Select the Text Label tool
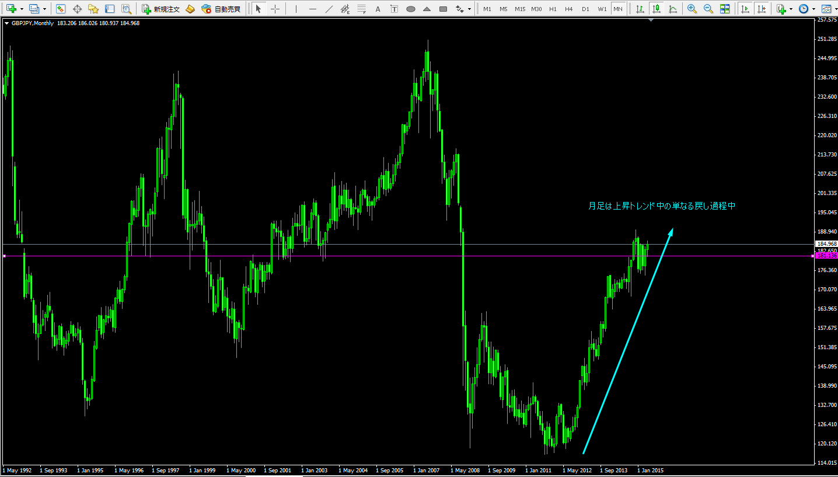 pyautogui.click(x=394, y=9)
